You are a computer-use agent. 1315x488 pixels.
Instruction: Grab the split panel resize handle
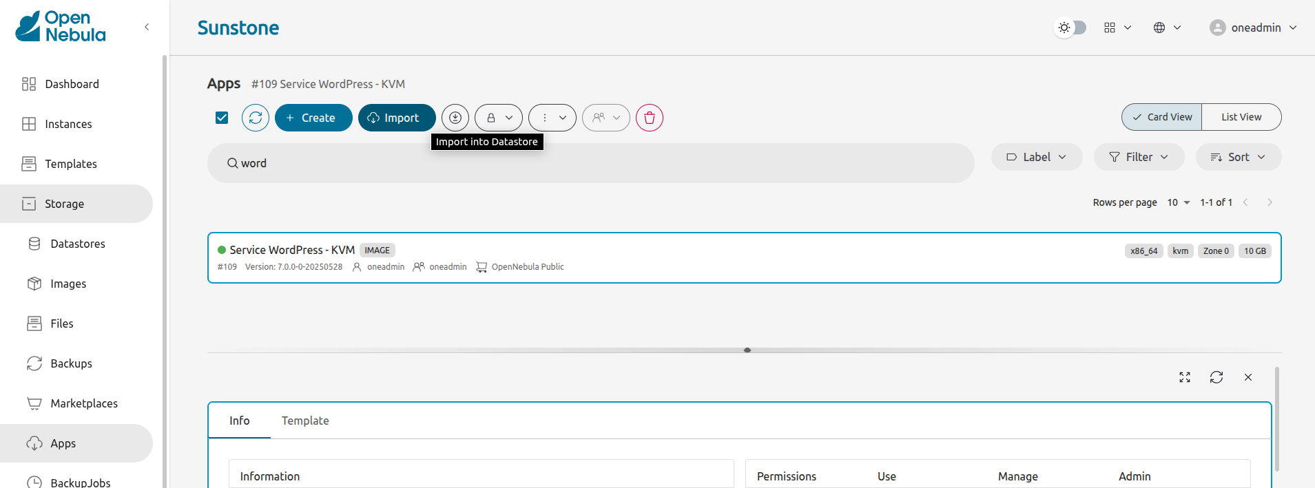[x=747, y=350]
